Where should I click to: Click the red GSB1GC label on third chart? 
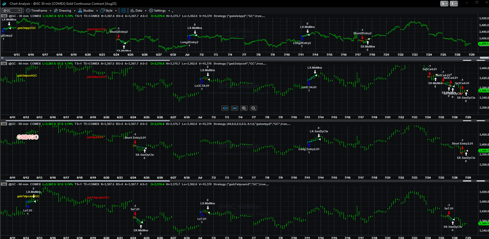tap(27, 137)
